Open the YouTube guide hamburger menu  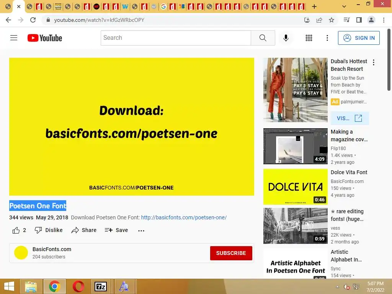coord(14,38)
